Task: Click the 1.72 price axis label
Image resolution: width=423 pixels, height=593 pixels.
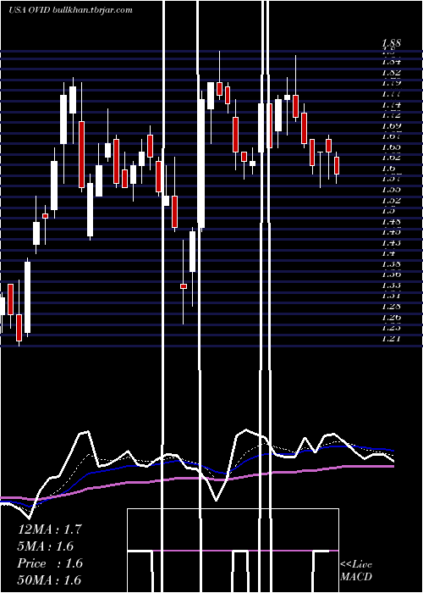Action: point(391,115)
